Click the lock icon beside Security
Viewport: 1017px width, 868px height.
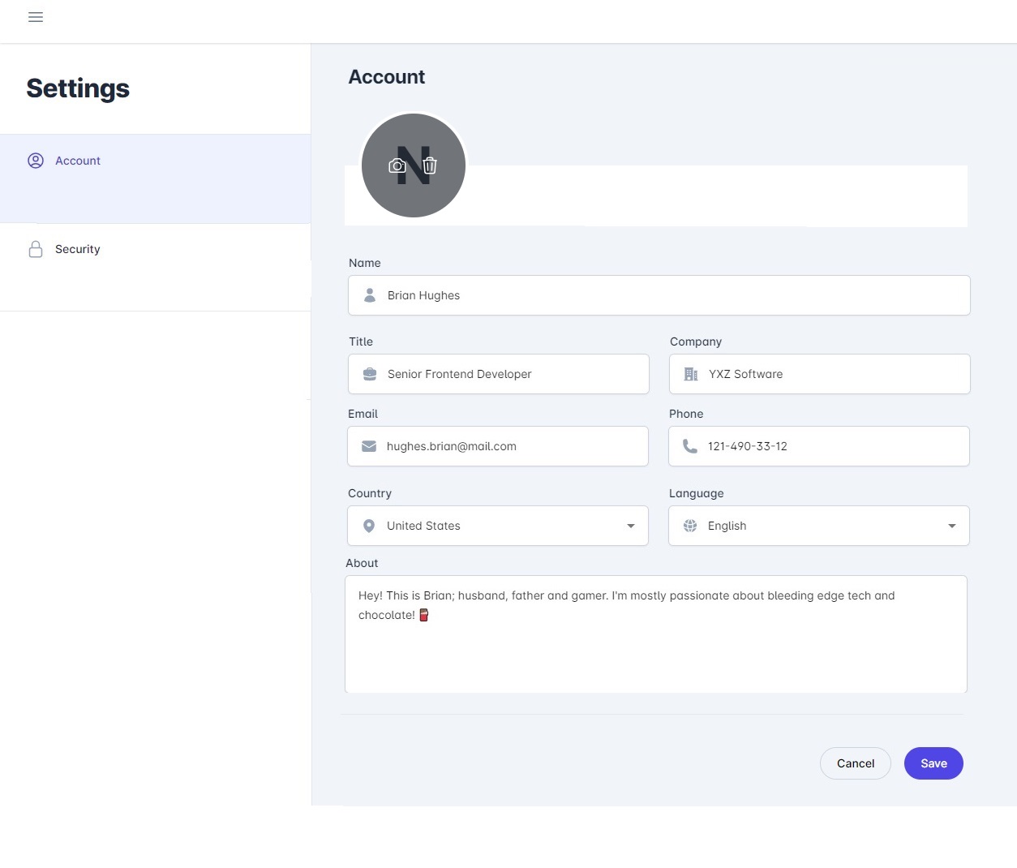(x=36, y=249)
